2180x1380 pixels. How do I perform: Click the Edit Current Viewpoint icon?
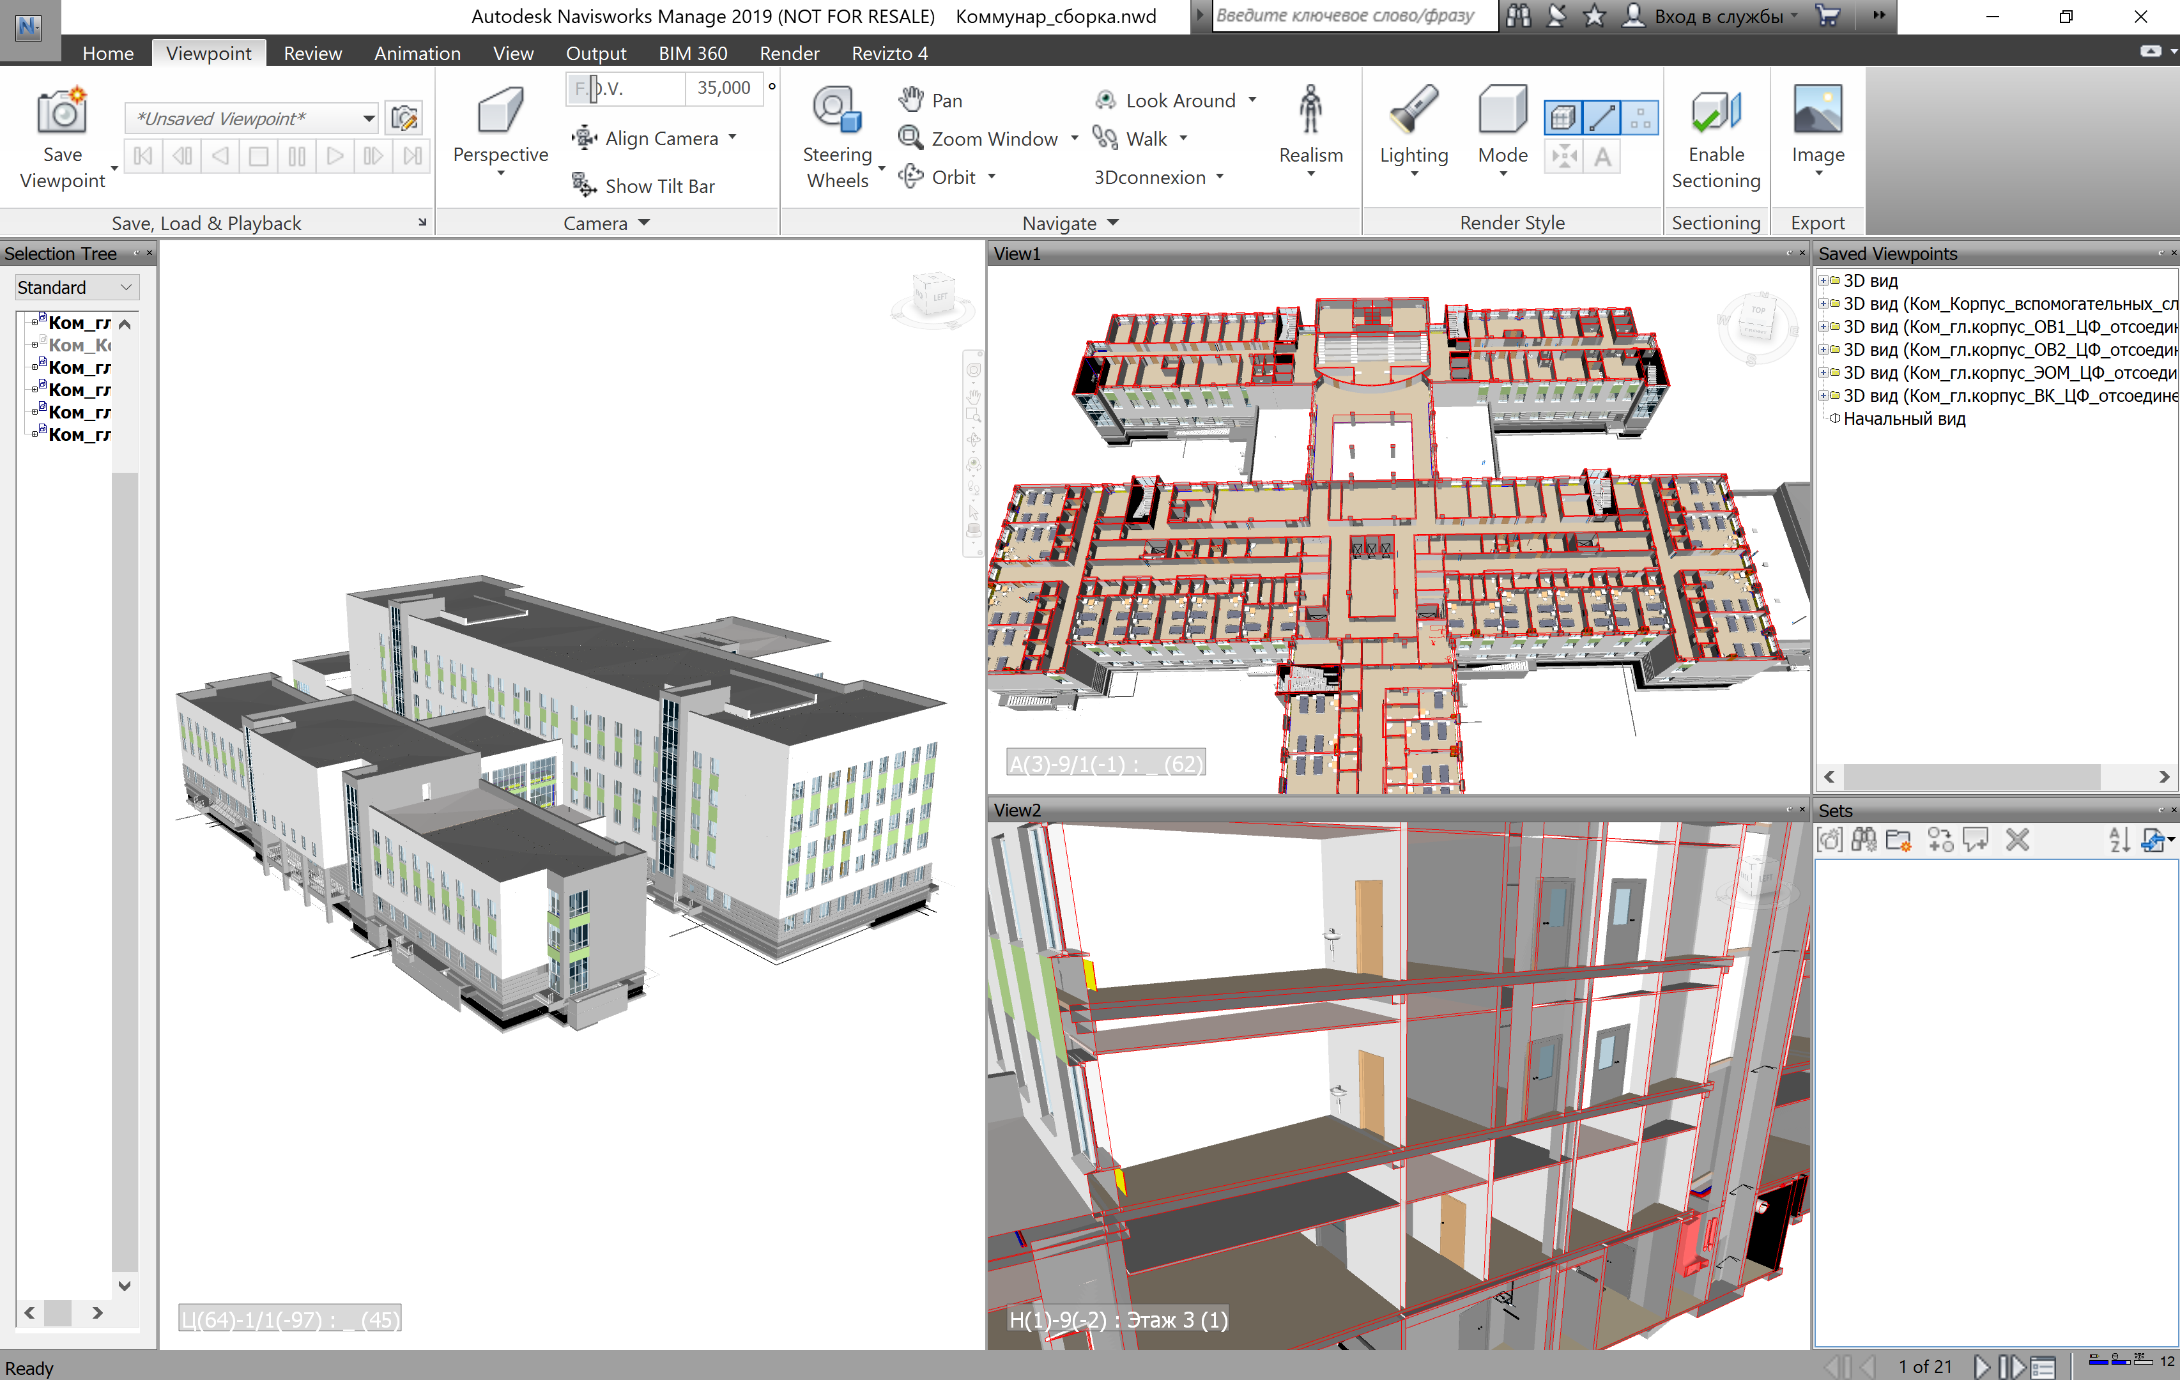404,118
